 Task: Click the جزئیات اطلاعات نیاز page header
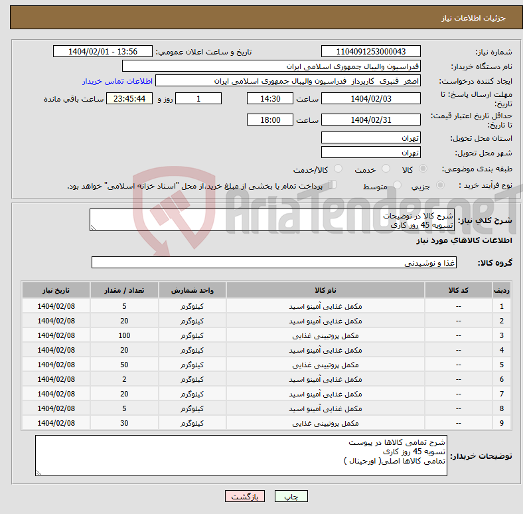click(473, 18)
